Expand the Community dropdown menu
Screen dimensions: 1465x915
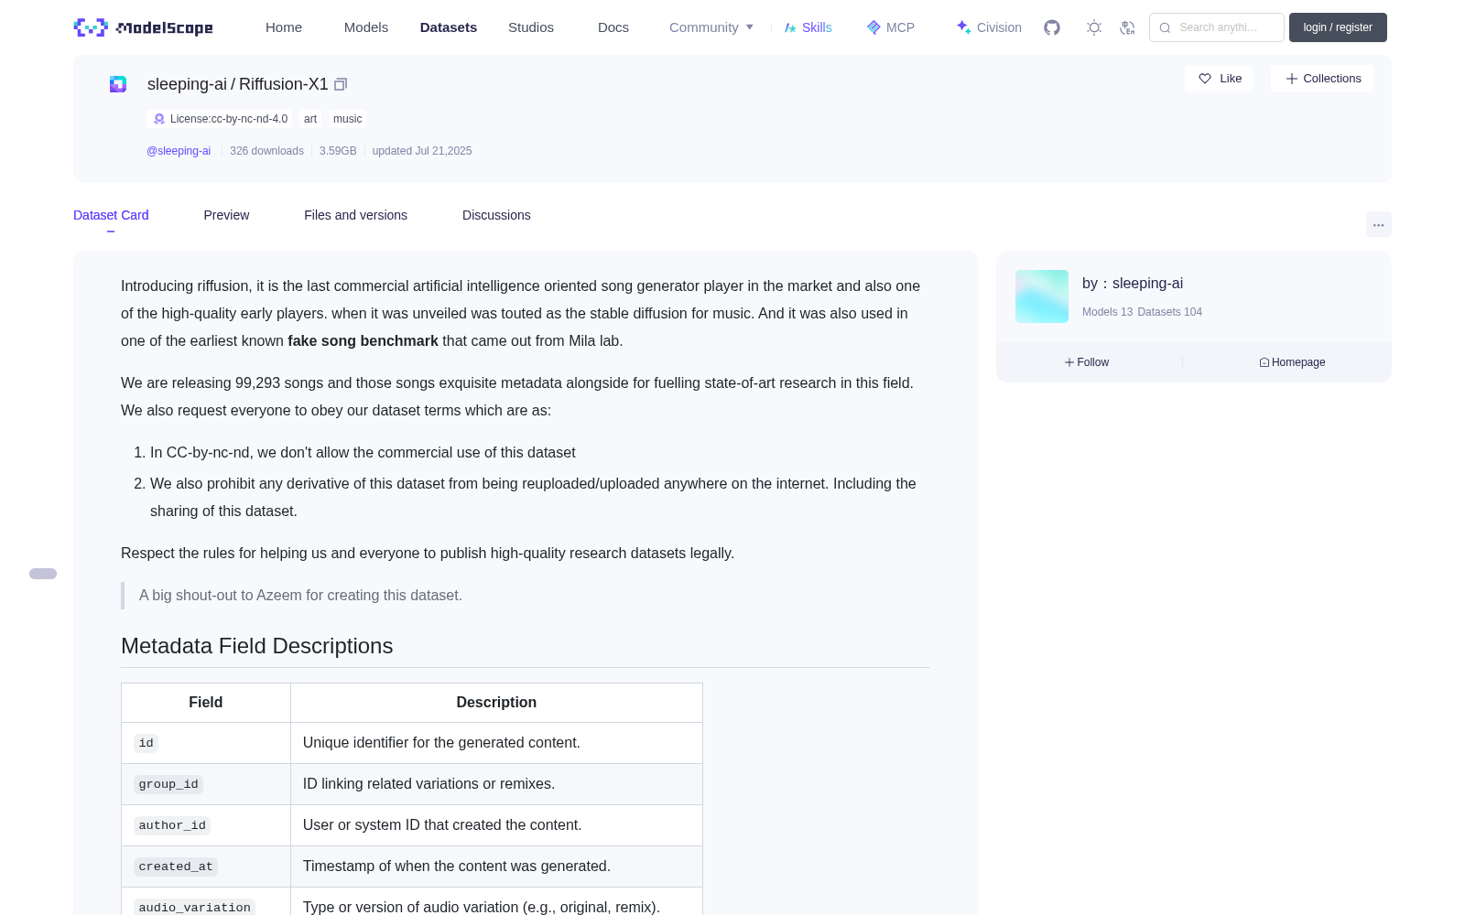pos(711,27)
